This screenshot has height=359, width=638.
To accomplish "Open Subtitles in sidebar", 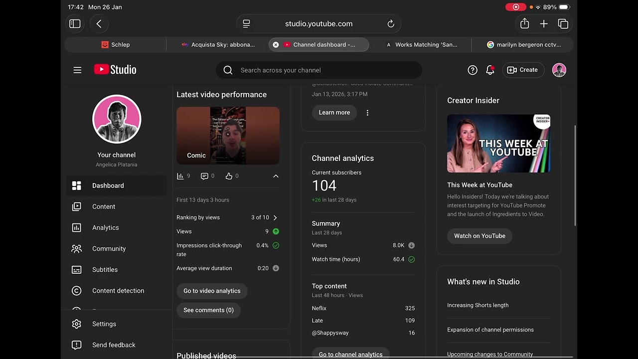I will pyautogui.click(x=117, y=270).
